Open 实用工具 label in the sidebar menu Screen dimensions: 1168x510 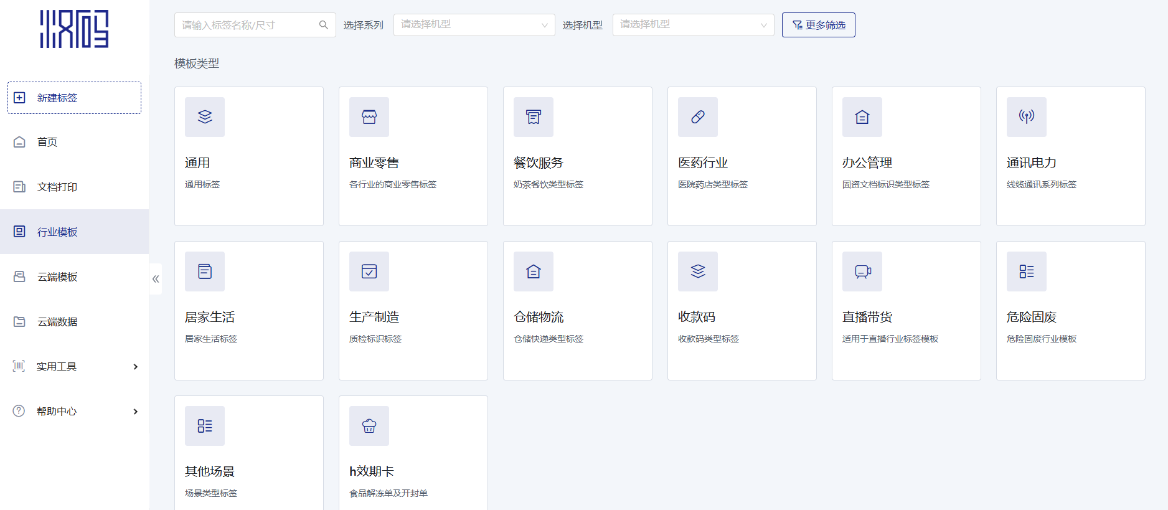[x=57, y=367]
